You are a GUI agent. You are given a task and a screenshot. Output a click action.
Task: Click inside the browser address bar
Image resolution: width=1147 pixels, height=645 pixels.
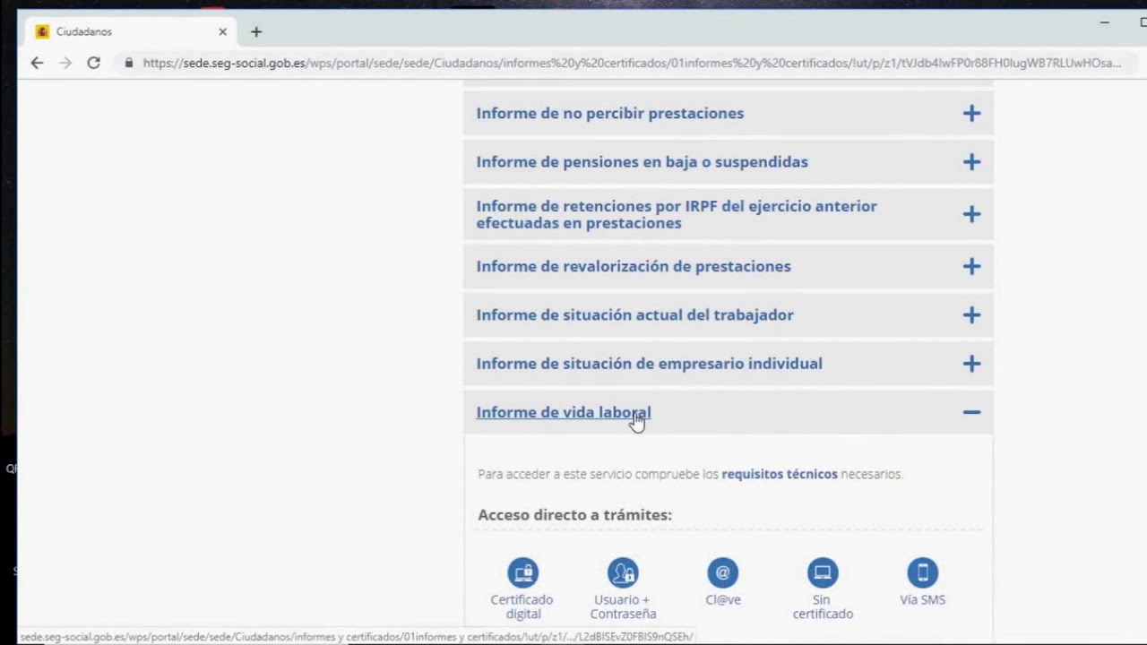pyautogui.click(x=448, y=63)
